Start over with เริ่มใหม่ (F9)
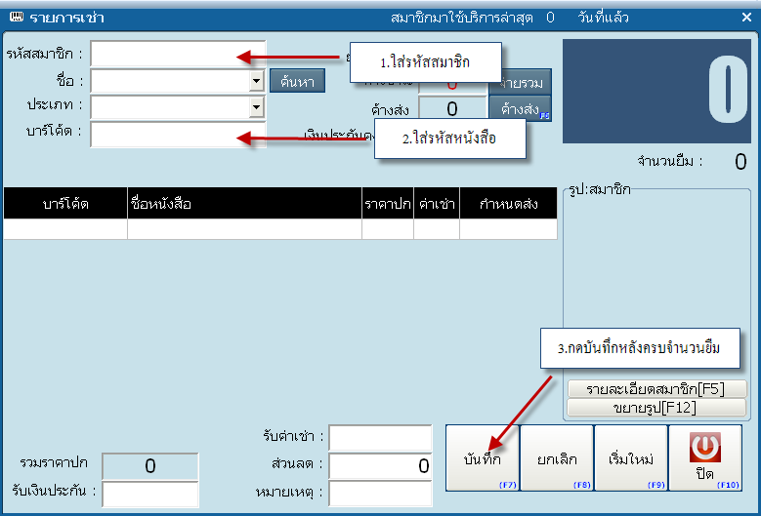The image size is (761, 516). click(630, 457)
